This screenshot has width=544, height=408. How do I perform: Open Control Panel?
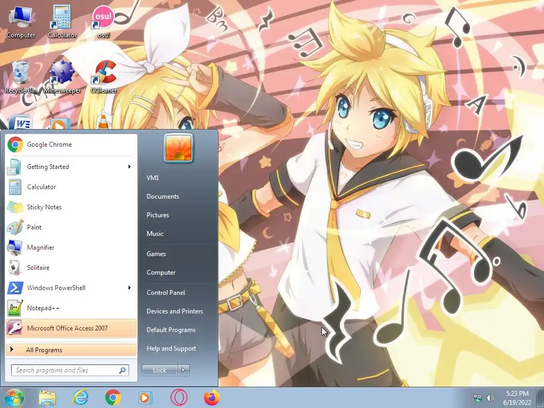click(x=166, y=293)
